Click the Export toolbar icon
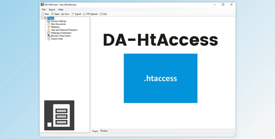The image size is (275, 139). pos(73,14)
